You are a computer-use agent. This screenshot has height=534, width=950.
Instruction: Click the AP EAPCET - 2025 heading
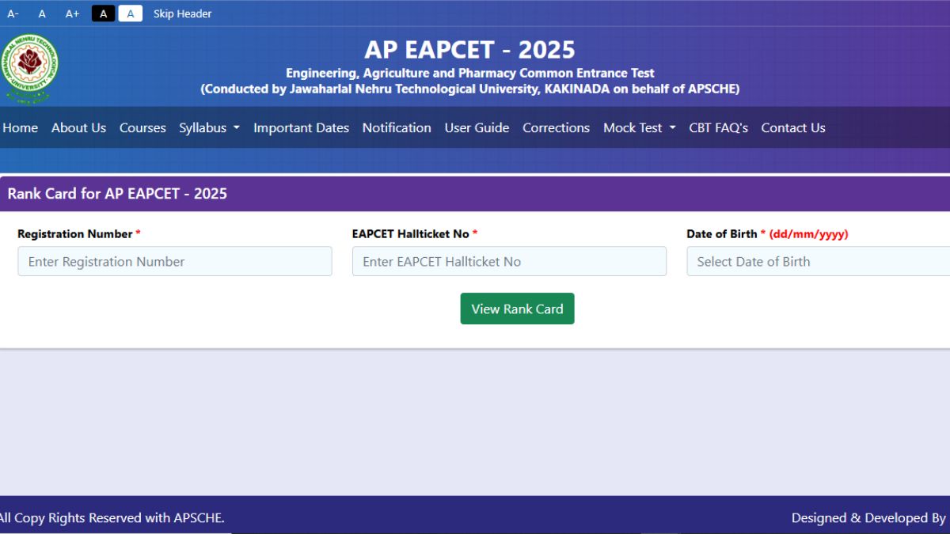coord(469,50)
